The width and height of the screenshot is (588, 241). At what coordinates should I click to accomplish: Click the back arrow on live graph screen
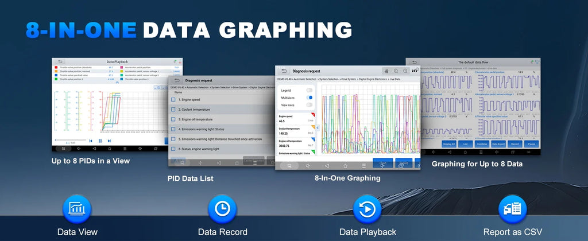[x=284, y=71]
